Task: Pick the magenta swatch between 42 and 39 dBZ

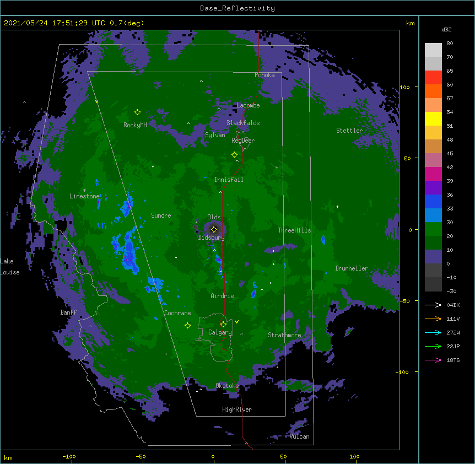Action: (x=433, y=174)
